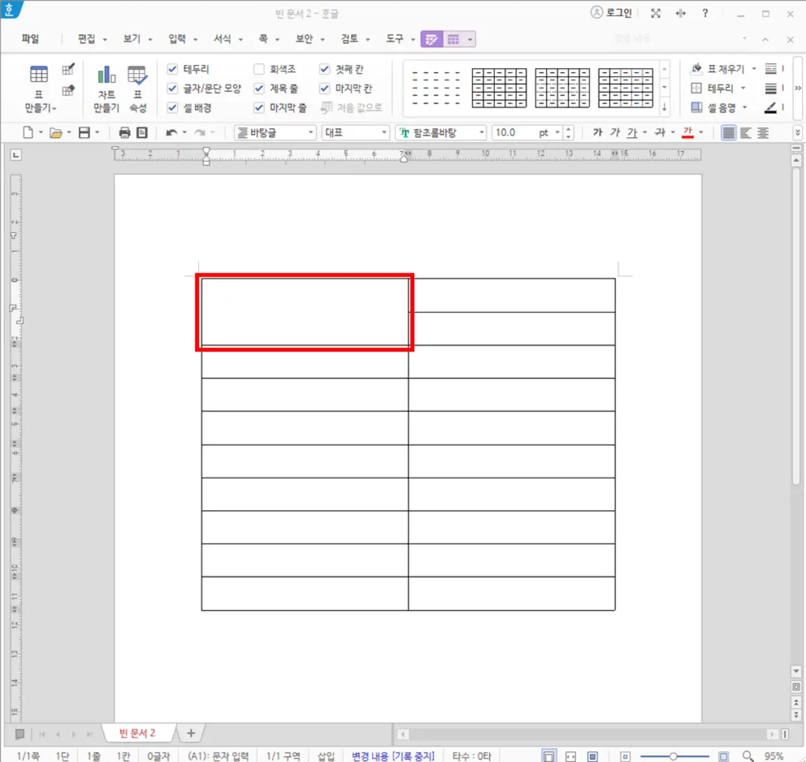Expand the 셀 음영 dropdown arrow
The height and width of the screenshot is (762, 806).
(745, 108)
